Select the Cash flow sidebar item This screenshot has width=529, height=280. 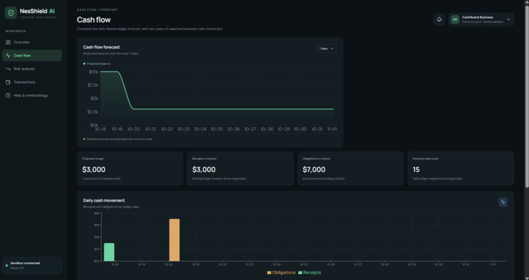32,56
